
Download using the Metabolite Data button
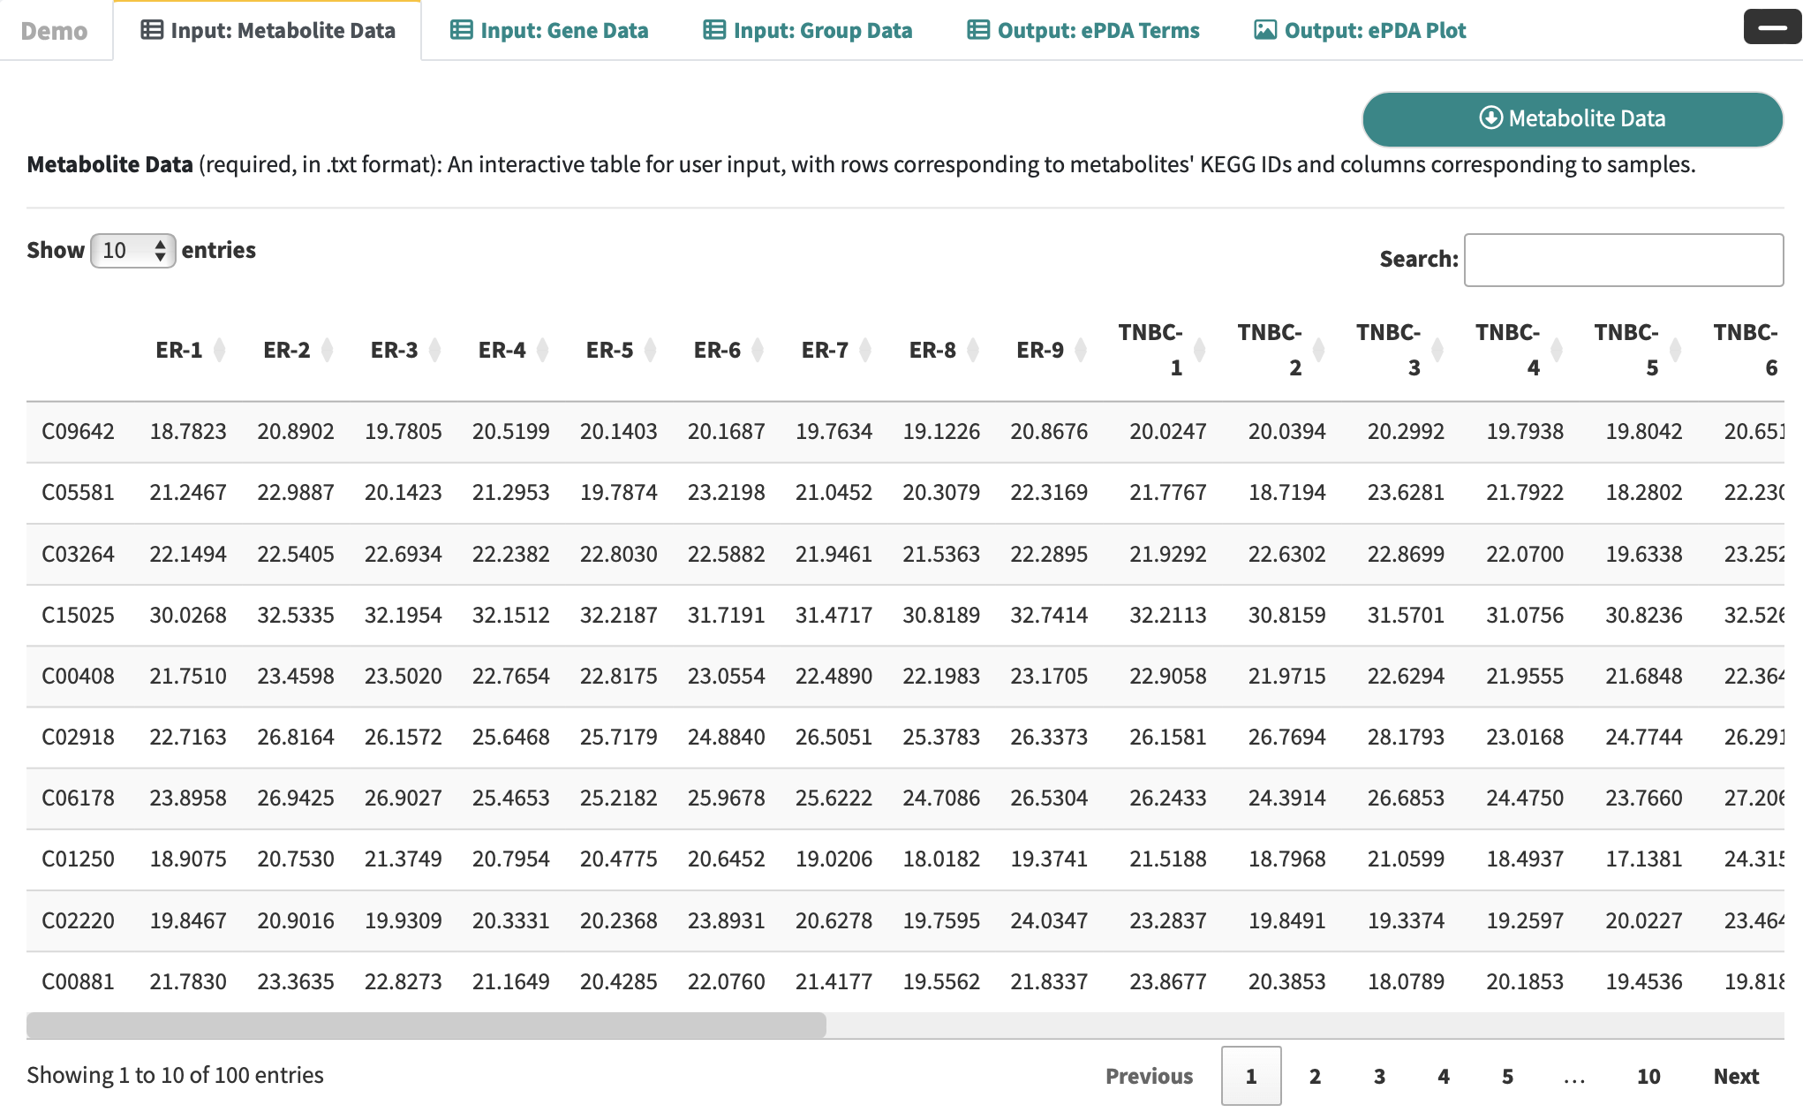(x=1572, y=119)
